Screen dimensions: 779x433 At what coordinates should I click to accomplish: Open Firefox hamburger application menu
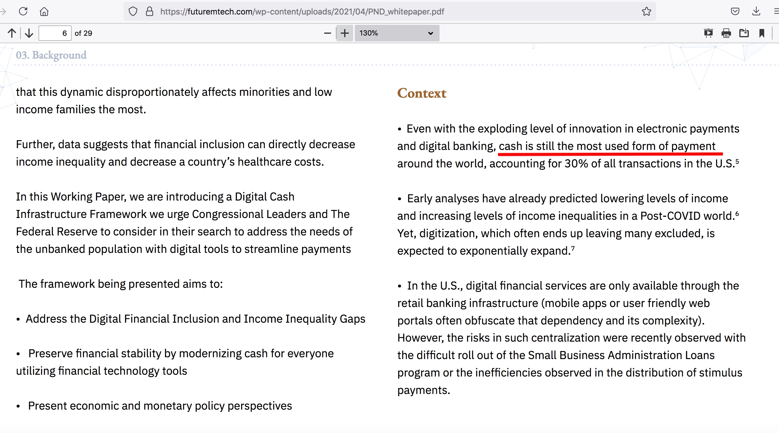[x=776, y=12]
